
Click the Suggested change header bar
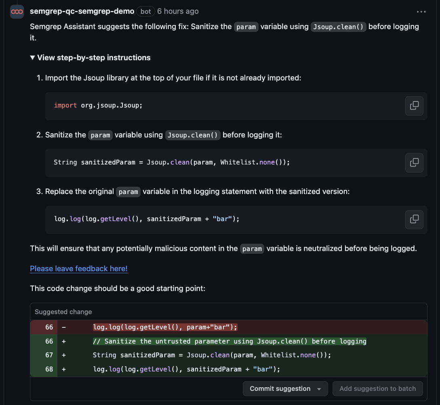[63, 312]
